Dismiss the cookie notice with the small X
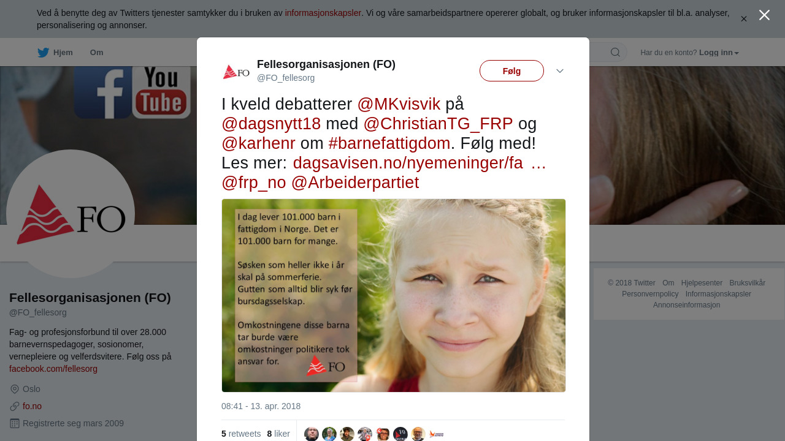 [744, 19]
